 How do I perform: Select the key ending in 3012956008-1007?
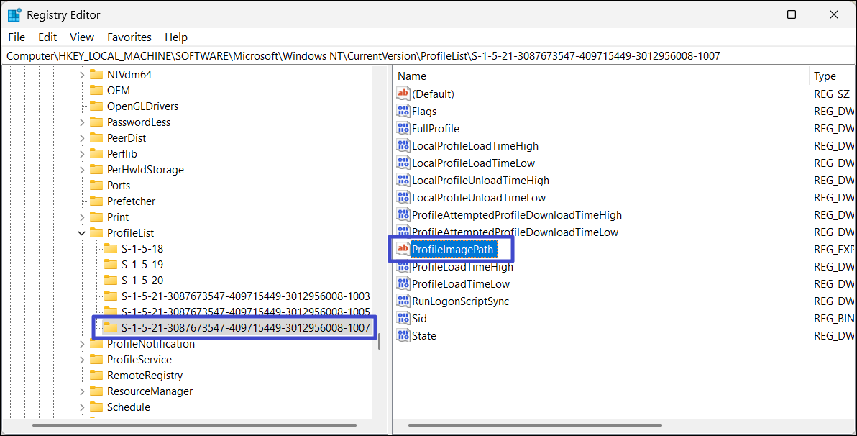[x=245, y=328]
